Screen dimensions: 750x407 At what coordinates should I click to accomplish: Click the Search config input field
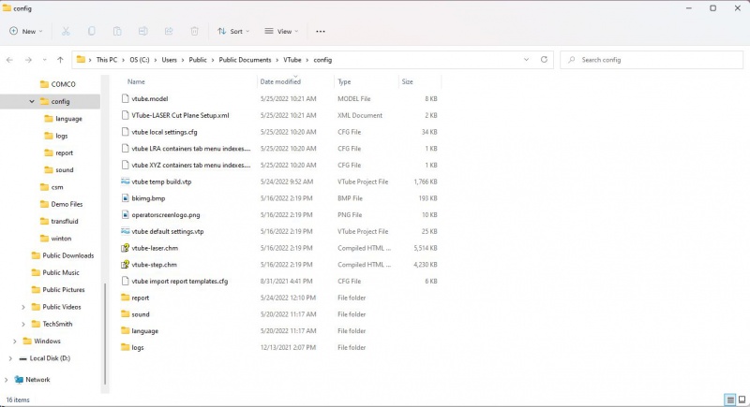pos(652,60)
